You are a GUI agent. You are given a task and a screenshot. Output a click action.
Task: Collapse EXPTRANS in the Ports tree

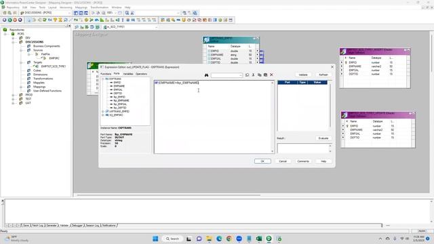click(x=103, y=79)
